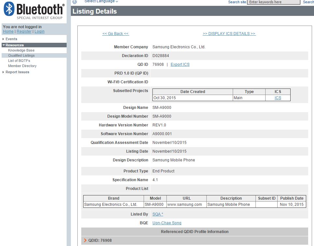Click the Export ICS link

point(180,64)
